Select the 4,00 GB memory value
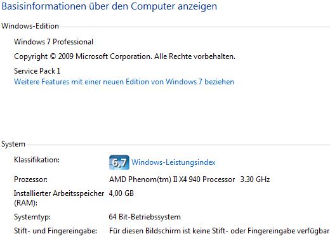 [121, 193]
